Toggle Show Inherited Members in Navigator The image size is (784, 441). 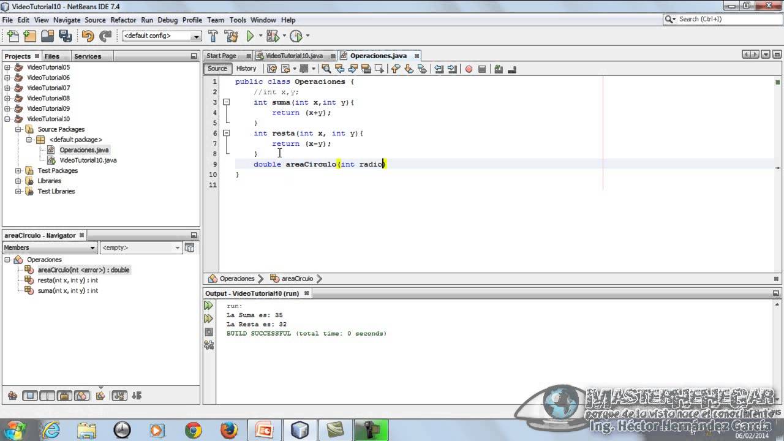12,396
